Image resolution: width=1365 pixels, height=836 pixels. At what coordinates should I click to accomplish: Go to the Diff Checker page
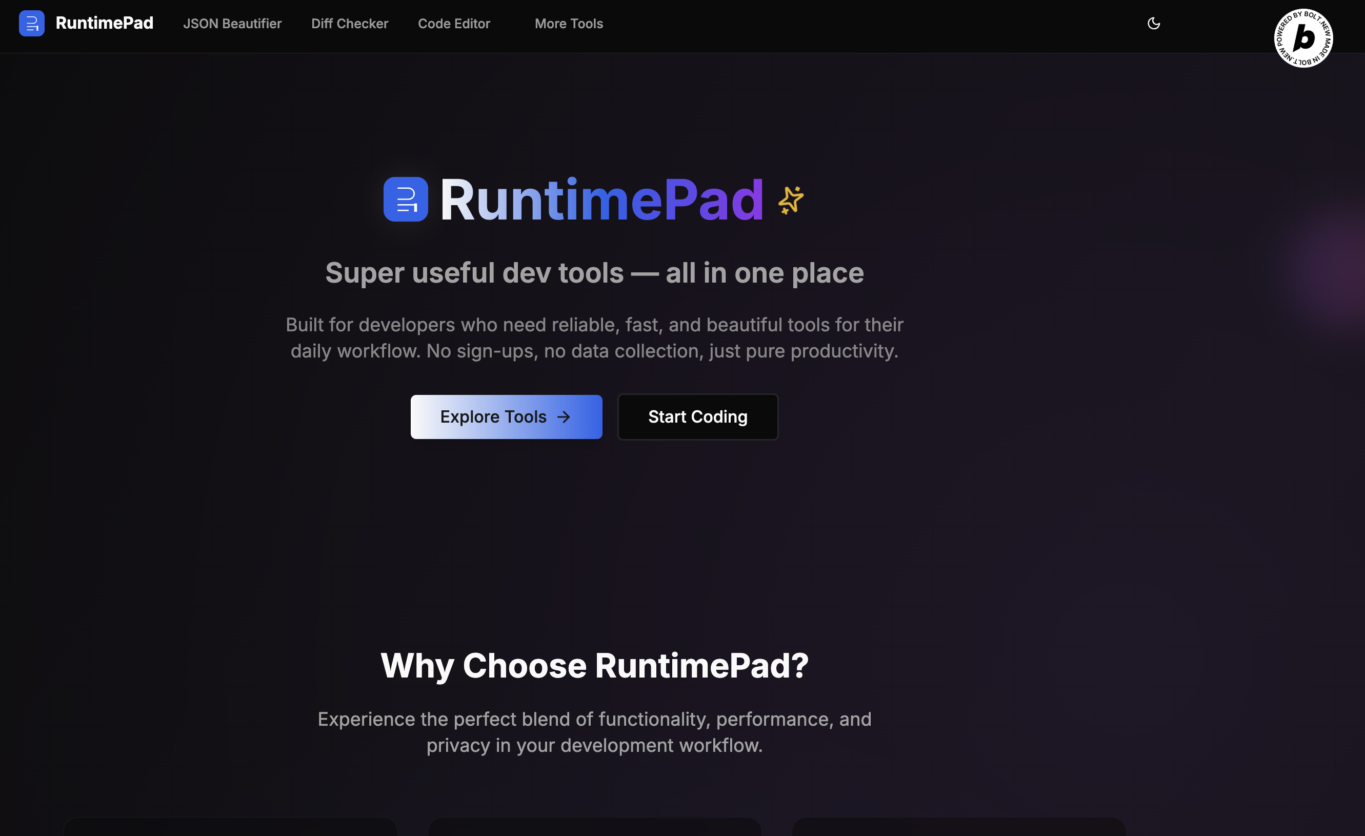point(350,24)
